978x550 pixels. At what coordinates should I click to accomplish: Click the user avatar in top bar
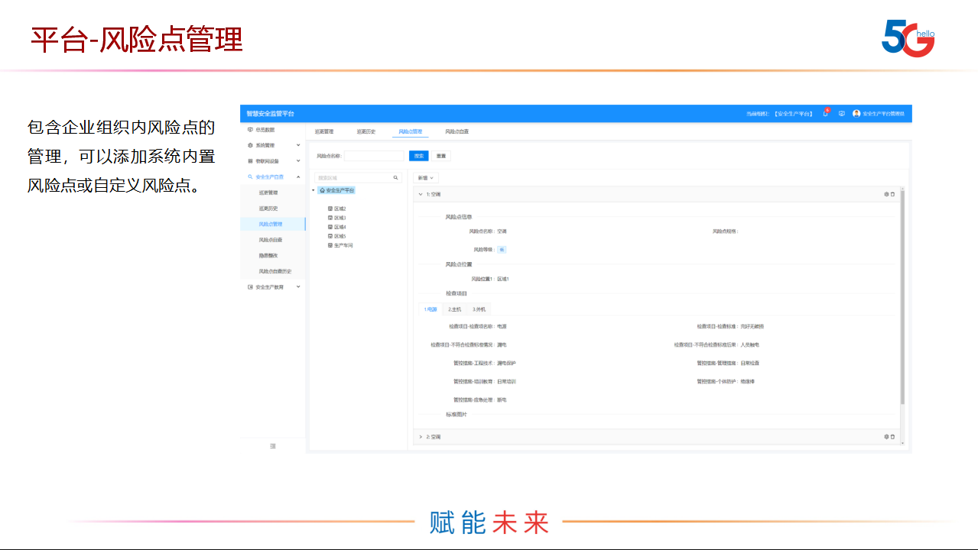point(856,114)
